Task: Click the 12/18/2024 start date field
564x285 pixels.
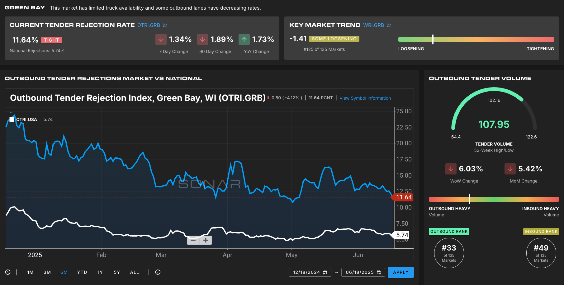Action: pyautogui.click(x=306, y=272)
